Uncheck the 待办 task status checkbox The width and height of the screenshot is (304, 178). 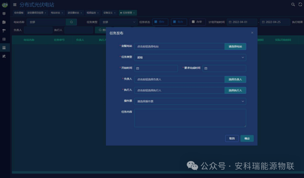[157, 22]
